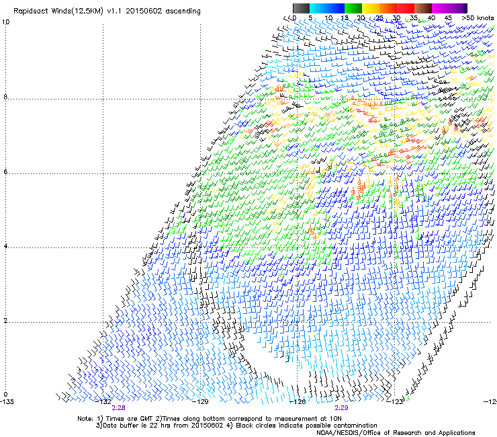Click the latitude '2' axis label
The image size is (497, 437).
tap(5, 320)
